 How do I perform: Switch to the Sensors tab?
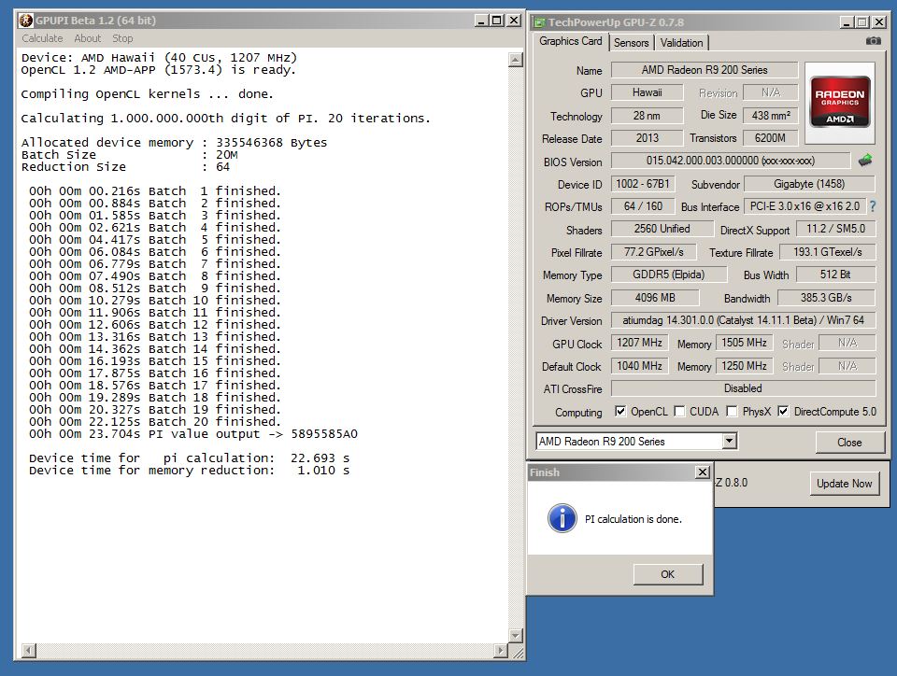pos(632,43)
